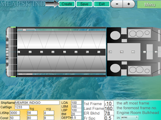Select the lower round tank in the engine room
Viewport: 161px width, 120px height.
pyautogui.click(x=115, y=68)
